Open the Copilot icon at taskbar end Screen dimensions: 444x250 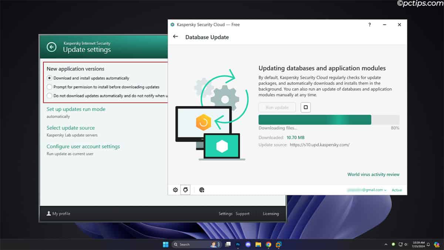point(437,244)
